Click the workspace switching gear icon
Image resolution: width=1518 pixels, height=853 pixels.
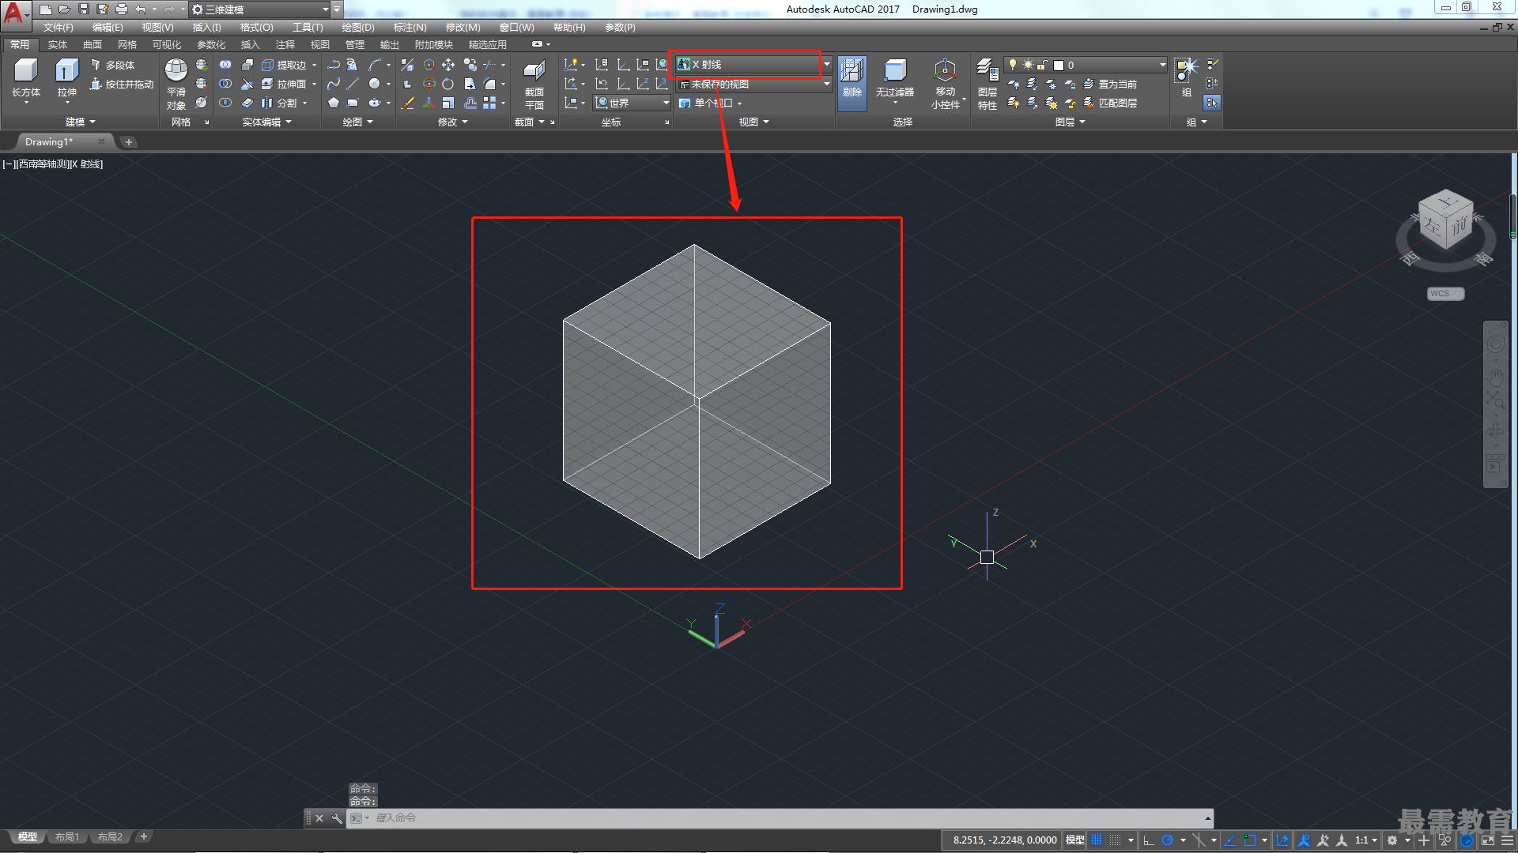tap(1392, 840)
